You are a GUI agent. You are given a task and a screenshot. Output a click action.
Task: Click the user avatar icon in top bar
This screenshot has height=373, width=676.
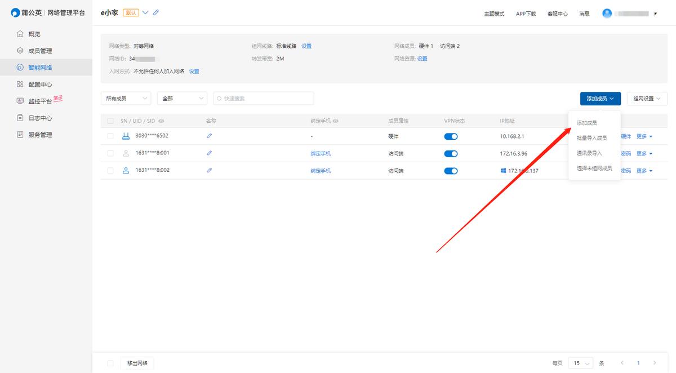coord(607,13)
